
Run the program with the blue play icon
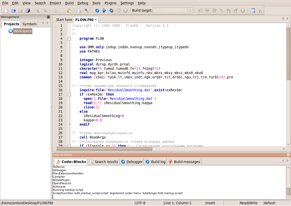point(104,11)
